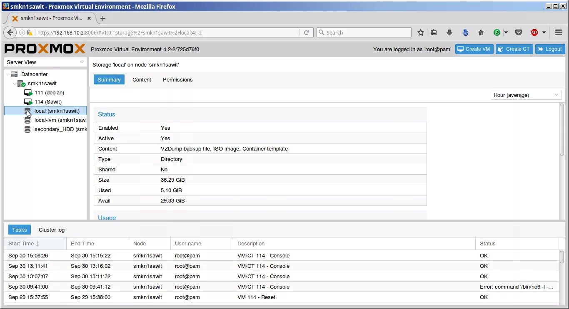Image resolution: width=569 pixels, height=309 pixels.
Task: Reload the page with the refresh icon
Action: 307,32
